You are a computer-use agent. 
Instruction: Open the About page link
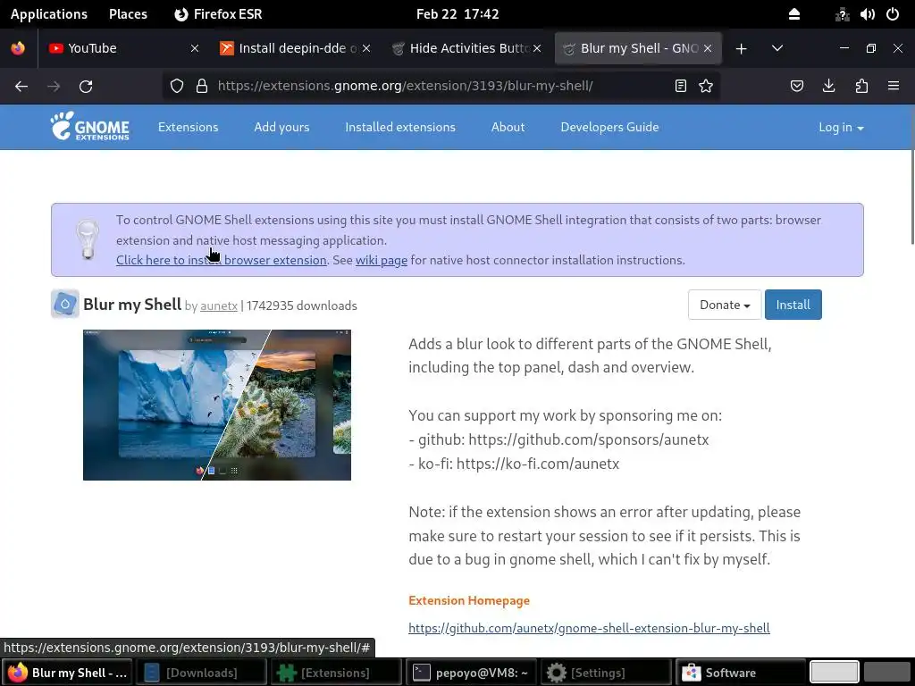click(x=508, y=127)
